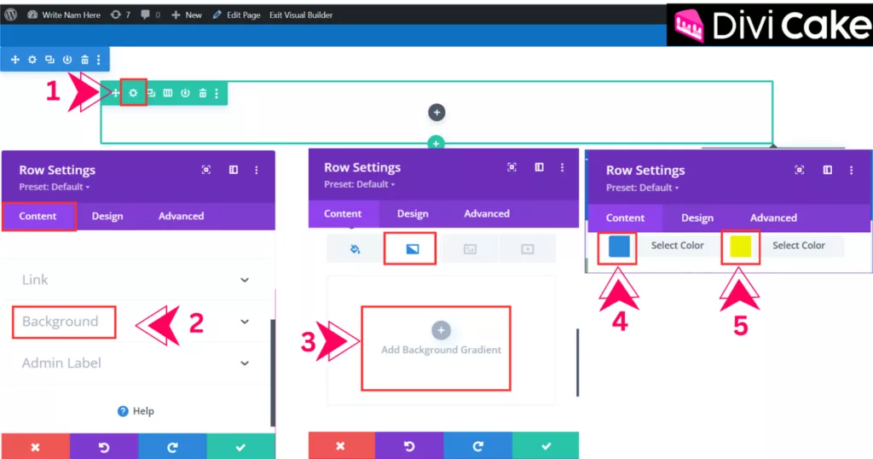The width and height of the screenshot is (873, 459).
Task: Snap middle Row Settings panel to sidebar
Action: pyautogui.click(x=539, y=167)
